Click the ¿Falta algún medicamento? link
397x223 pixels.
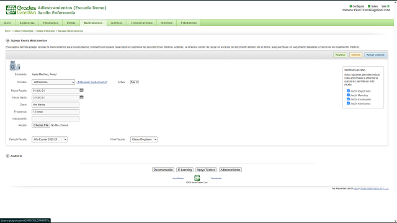(x=92, y=82)
